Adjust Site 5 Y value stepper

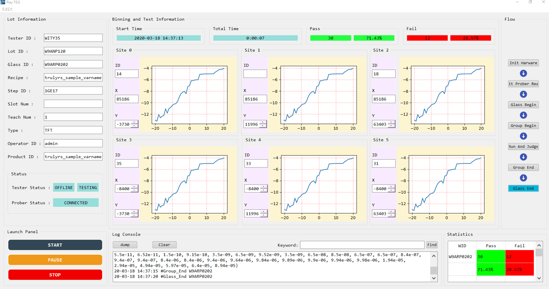point(391,213)
